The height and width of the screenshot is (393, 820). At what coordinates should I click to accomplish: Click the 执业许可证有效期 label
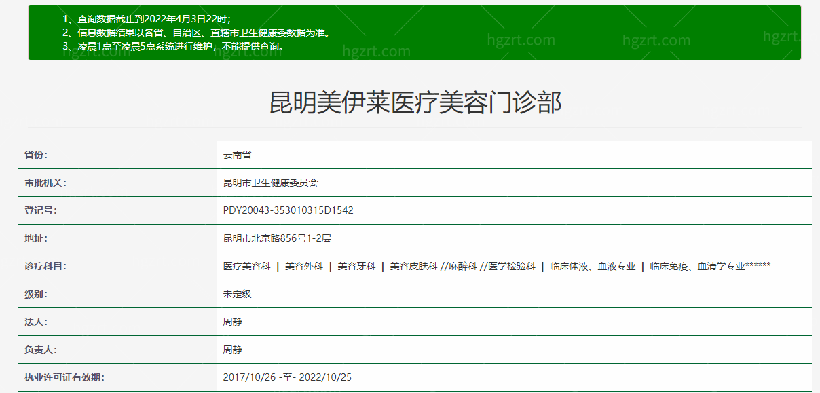tap(64, 377)
